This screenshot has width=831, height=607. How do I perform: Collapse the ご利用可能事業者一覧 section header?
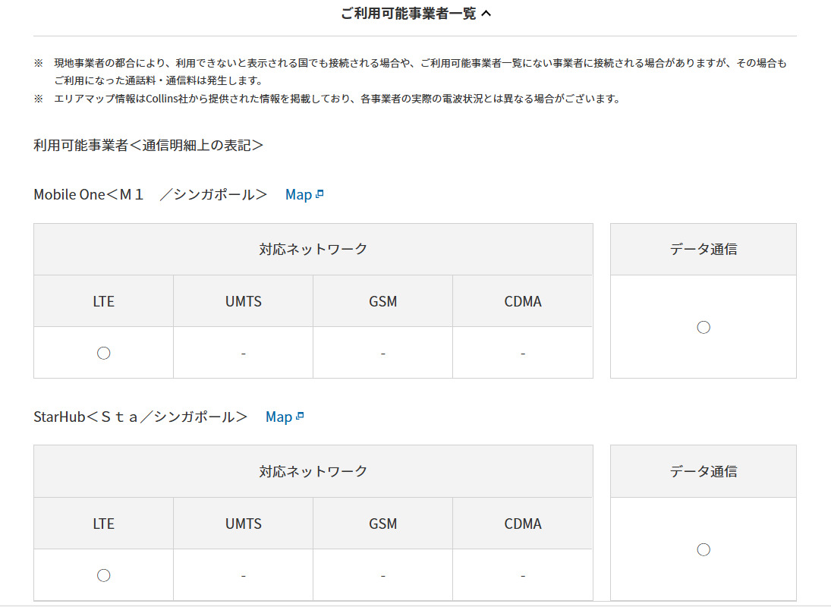click(416, 14)
